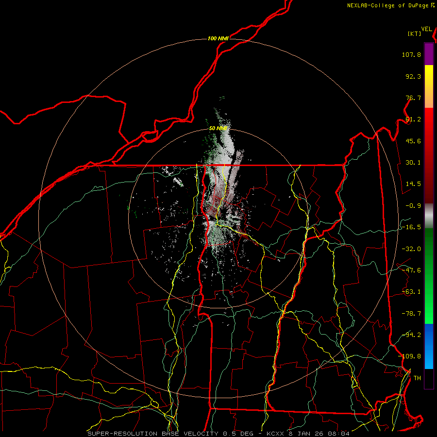437x437 pixels.
Task: Click the 50 NMI range ring label
Action: pos(218,128)
